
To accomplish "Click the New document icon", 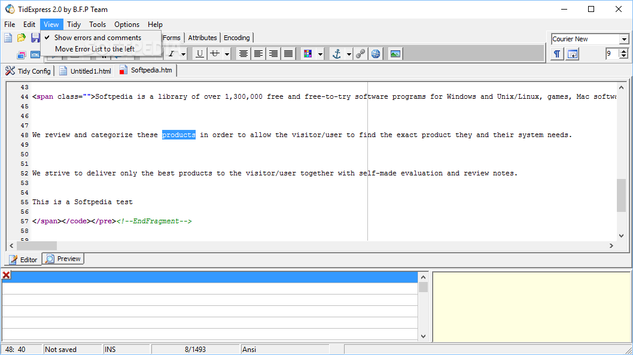I will (8, 38).
